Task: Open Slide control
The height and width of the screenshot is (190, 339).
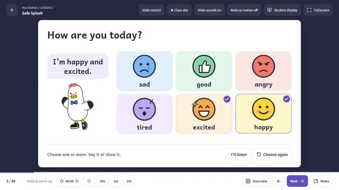Action: 151,10
